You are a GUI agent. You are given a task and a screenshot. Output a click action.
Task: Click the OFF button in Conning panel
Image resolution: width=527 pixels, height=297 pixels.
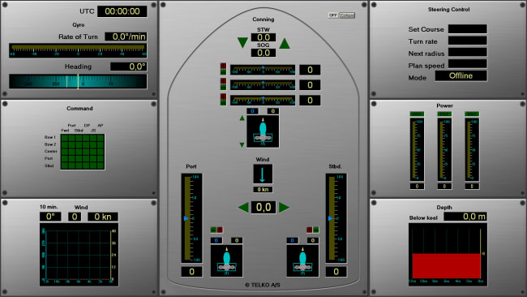(333, 15)
